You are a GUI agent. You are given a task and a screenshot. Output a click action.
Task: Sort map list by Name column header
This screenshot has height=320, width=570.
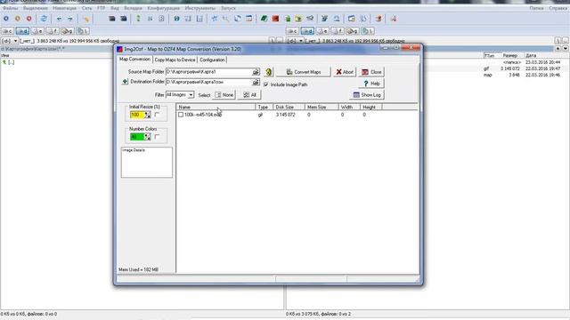pos(216,107)
